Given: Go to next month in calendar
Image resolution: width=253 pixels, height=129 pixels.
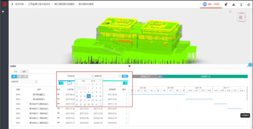Looking at the screenshot, I should coord(100,81).
